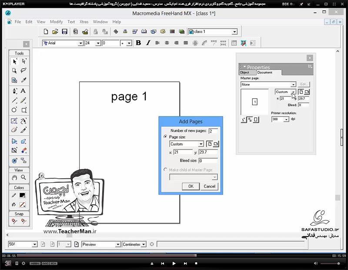Open Custom page size dropdown in Add Pages
348x270 pixels.
click(x=201, y=144)
